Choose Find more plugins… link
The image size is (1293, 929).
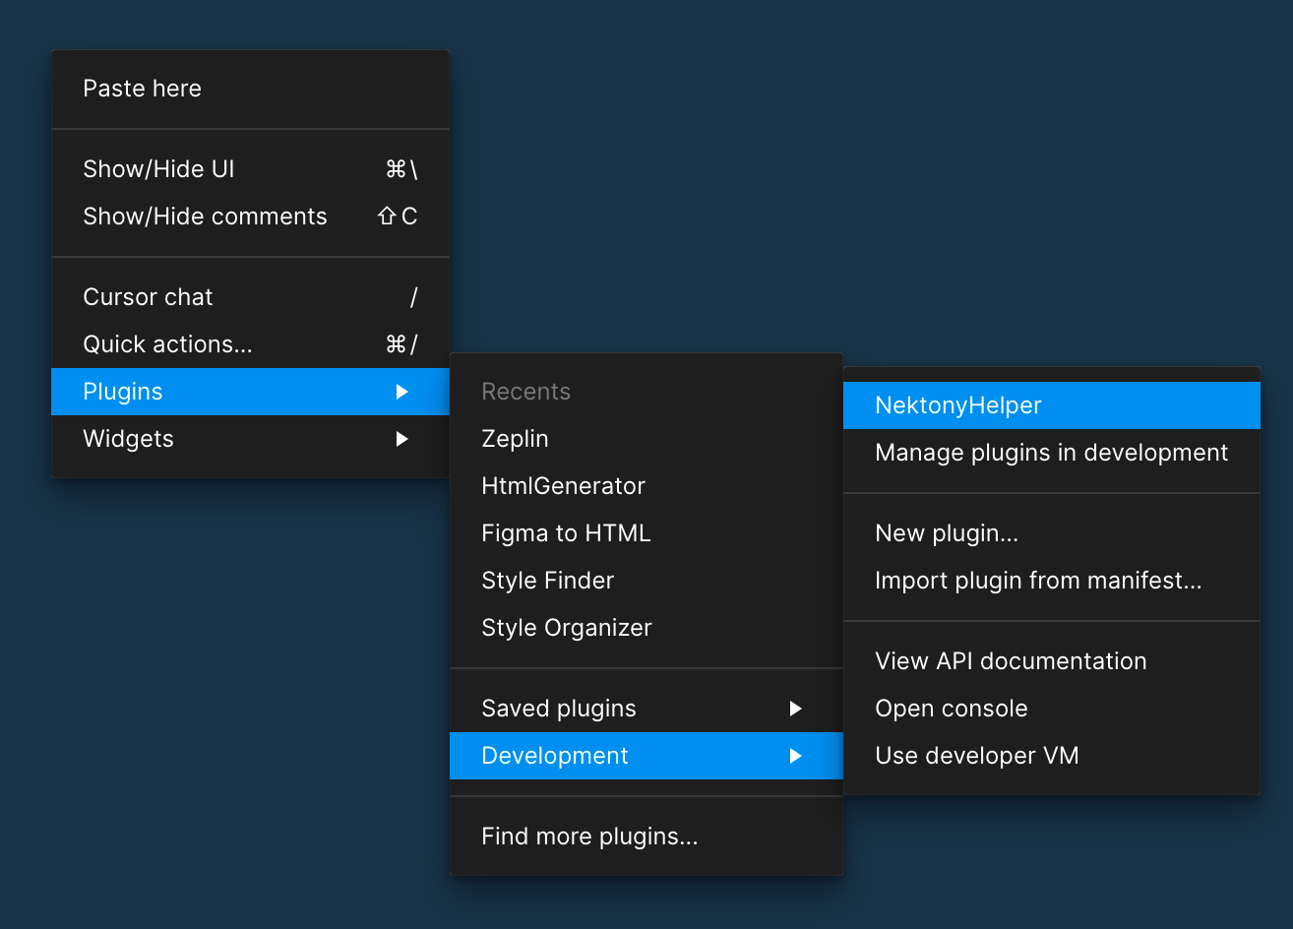(589, 836)
